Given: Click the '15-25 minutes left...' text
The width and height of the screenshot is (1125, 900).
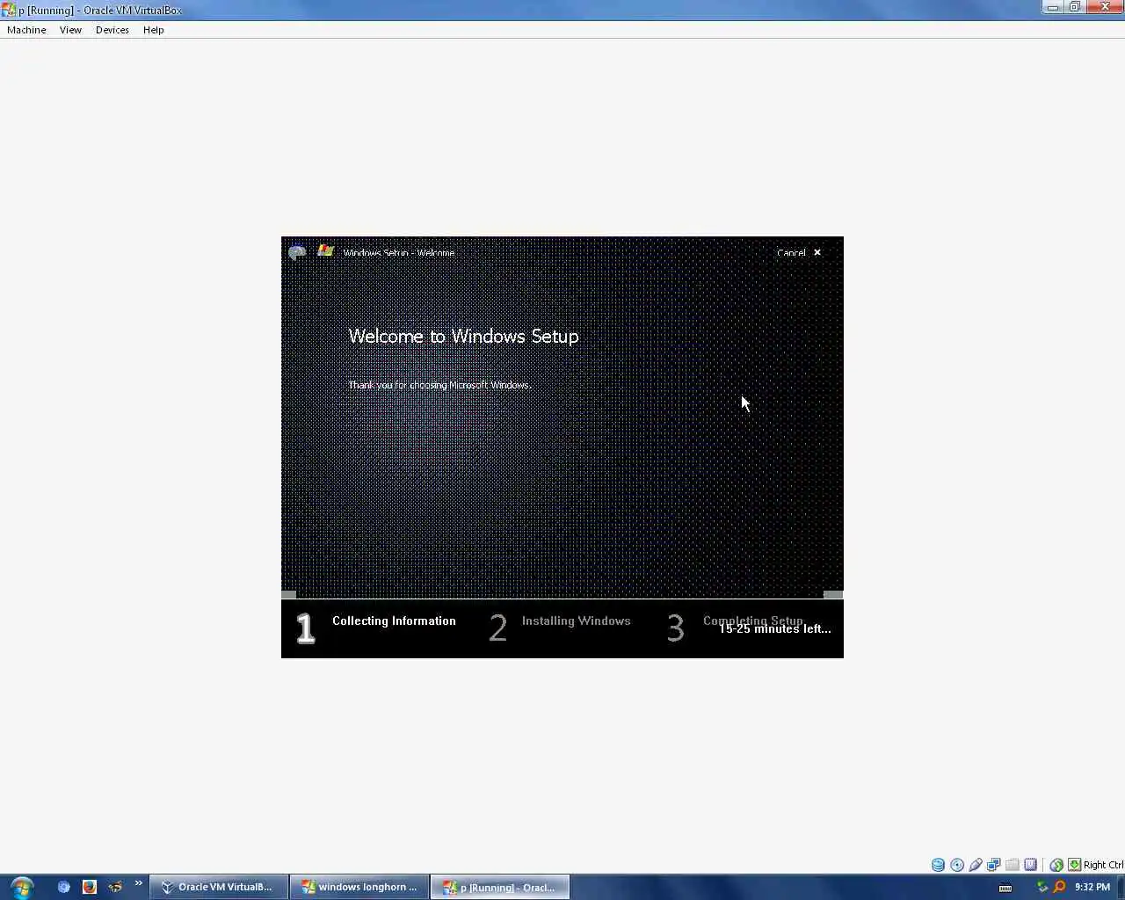Looking at the screenshot, I should pos(775,629).
